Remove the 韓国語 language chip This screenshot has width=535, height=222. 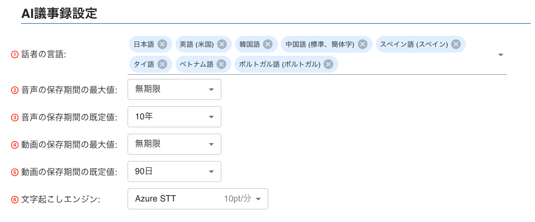tap(268, 44)
